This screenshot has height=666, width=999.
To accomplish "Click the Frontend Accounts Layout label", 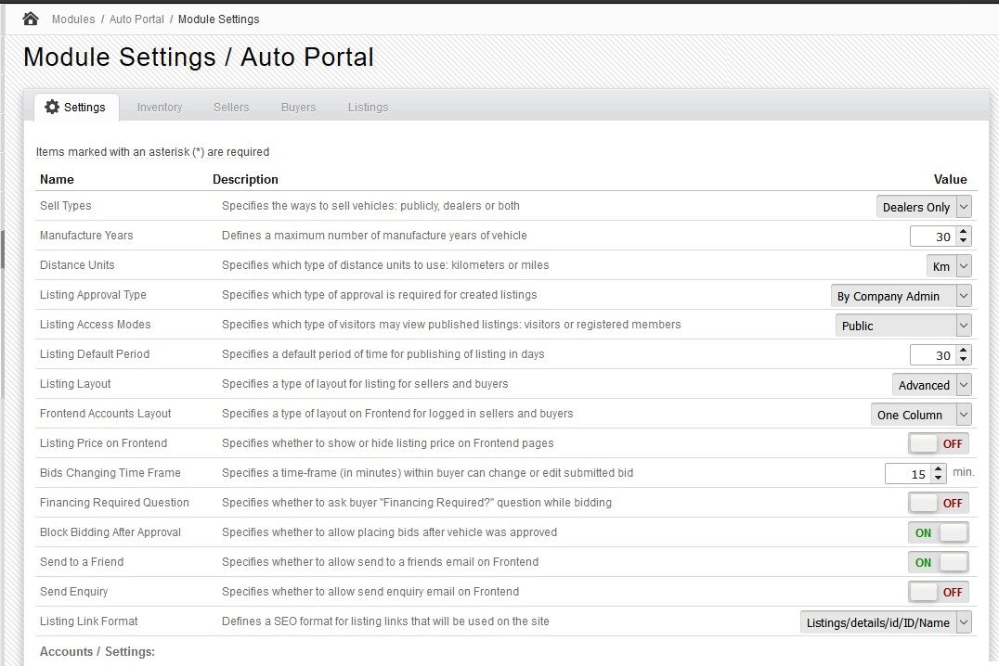I will pyautogui.click(x=105, y=413).
